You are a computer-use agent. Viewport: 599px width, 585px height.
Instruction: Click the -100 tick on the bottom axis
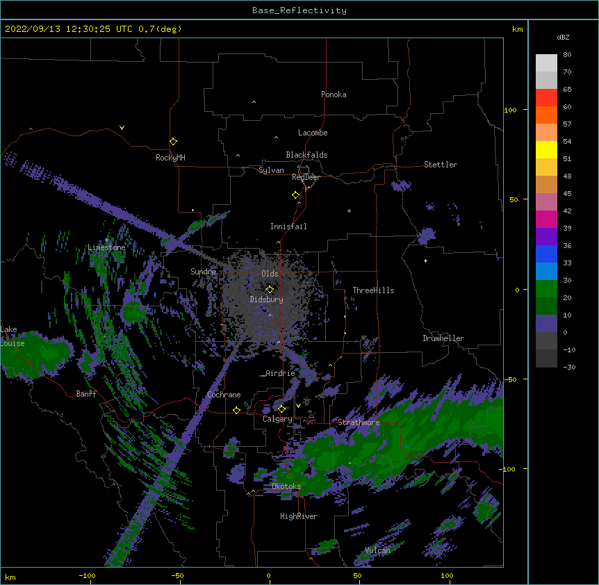click(x=87, y=576)
